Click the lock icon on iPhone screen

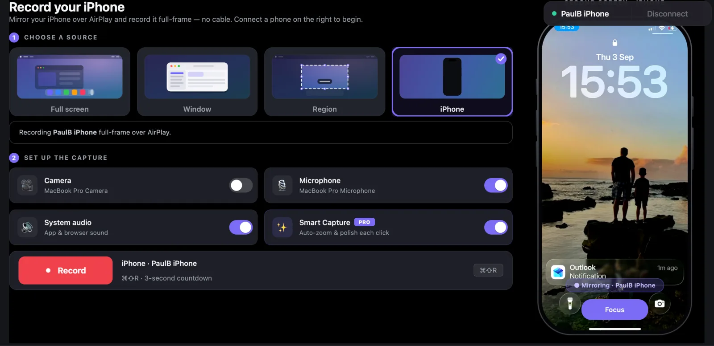[615, 43]
